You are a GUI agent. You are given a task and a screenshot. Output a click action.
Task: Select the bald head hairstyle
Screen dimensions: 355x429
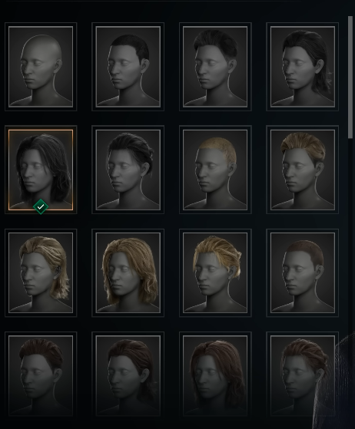point(41,67)
